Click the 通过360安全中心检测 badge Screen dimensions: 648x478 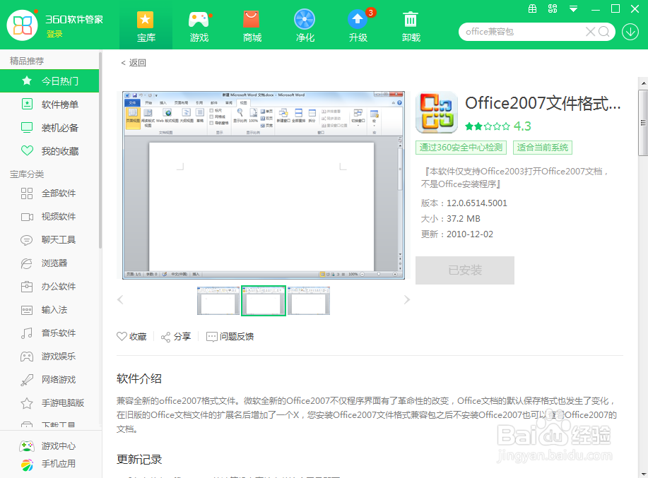pyautogui.click(x=461, y=148)
